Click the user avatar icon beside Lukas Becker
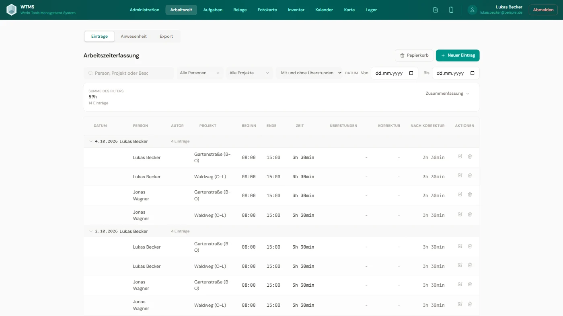563x316 pixels. (473, 10)
